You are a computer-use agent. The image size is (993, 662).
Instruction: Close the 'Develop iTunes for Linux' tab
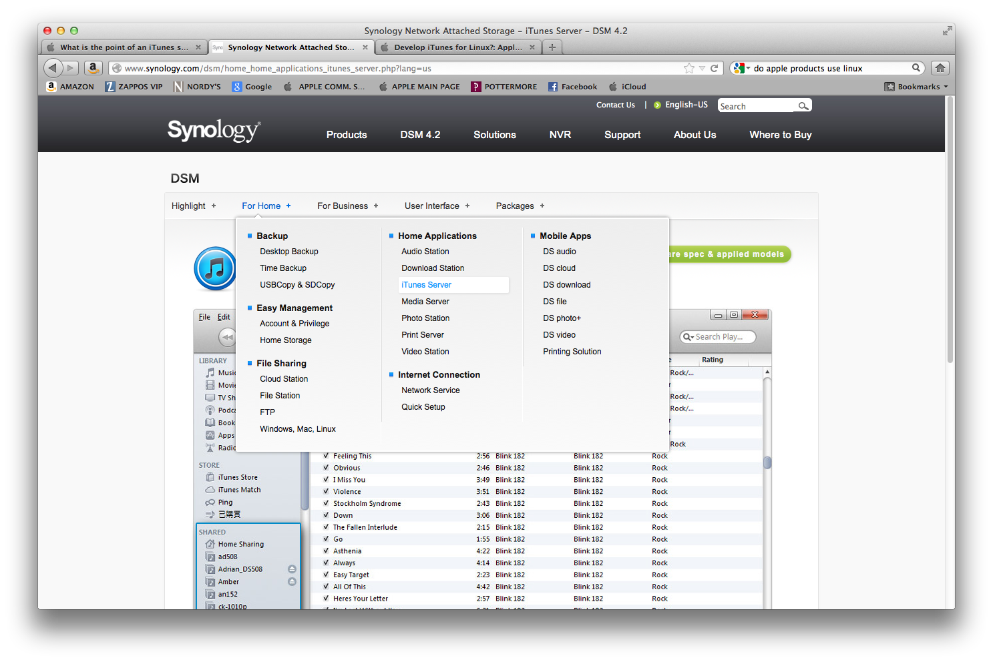(x=532, y=47)
